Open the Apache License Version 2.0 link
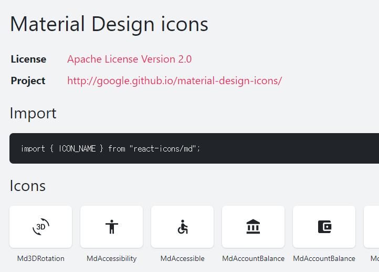The image size is (379, 272). [x=129, y=59]
